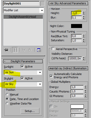Click the Horizon Height value field
This screenshot has height=118, width=91.
coord(77,13)
